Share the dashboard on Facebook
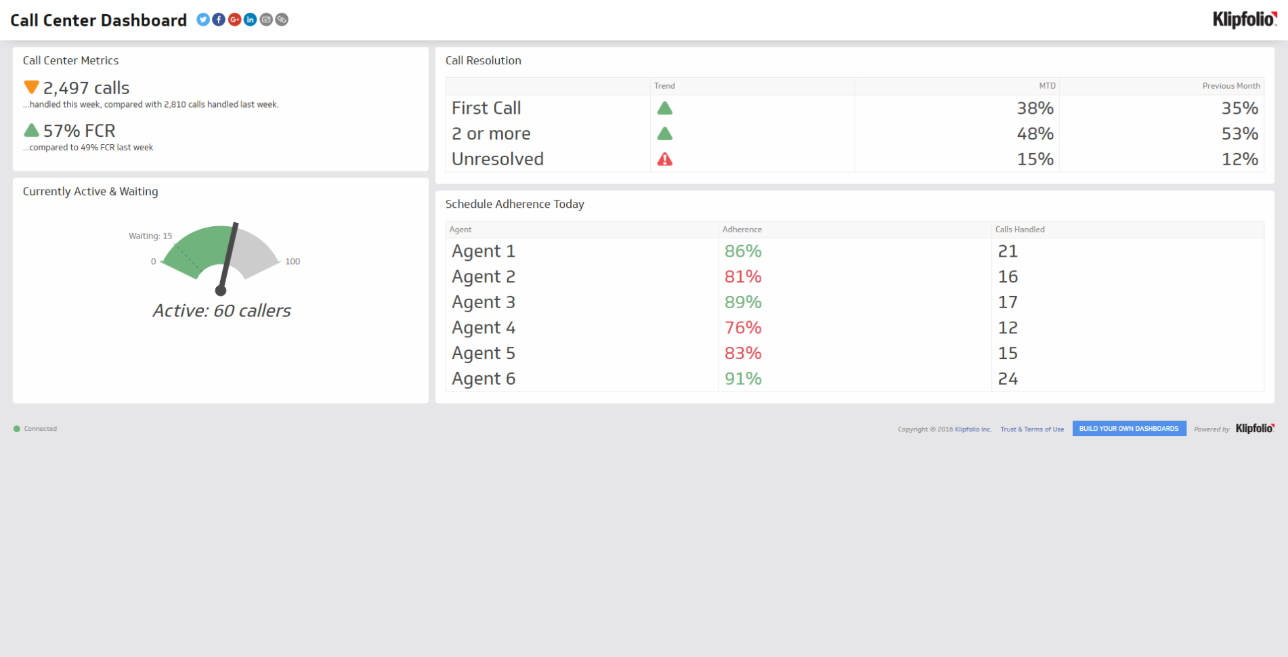This screenshot has height=657, width=1288. (x=218, y=20)
